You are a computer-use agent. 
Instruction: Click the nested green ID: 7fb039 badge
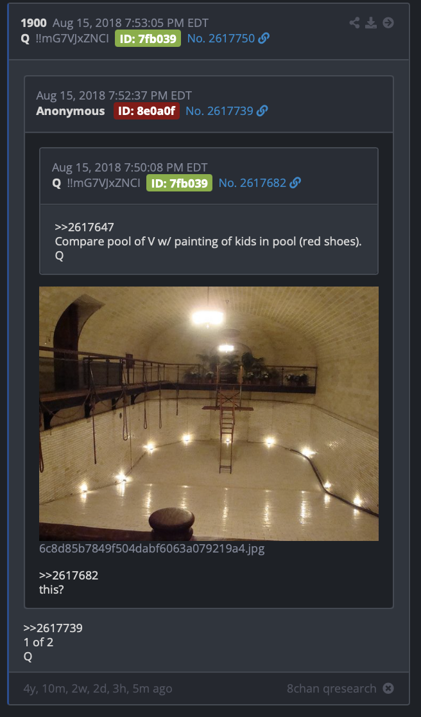179,183
